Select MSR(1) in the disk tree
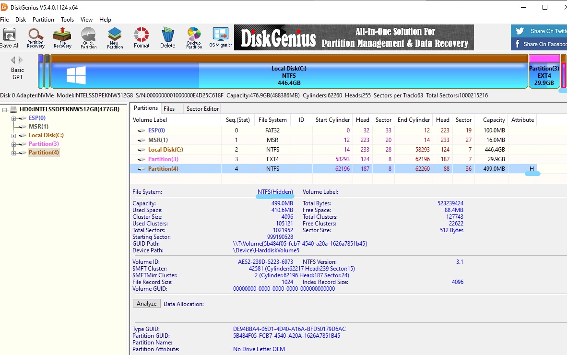This screenshot has width=567, height=355. [38, 127]
